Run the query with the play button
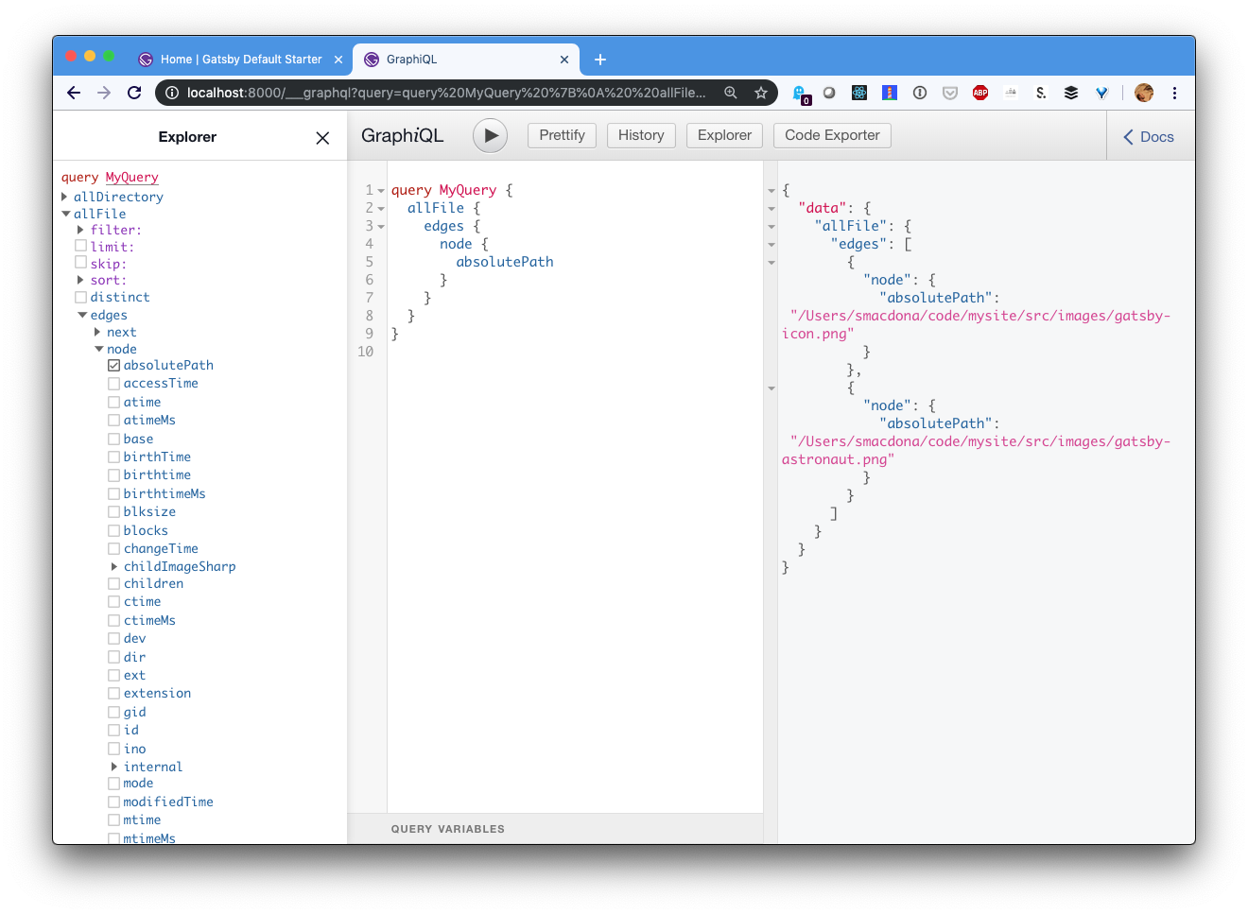The width and height of the screenshot is (1248, 914). (x=490, y=135)
